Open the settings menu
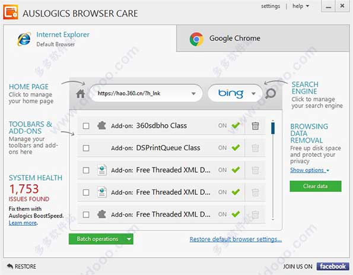353x275 pixels. [271, 6]
